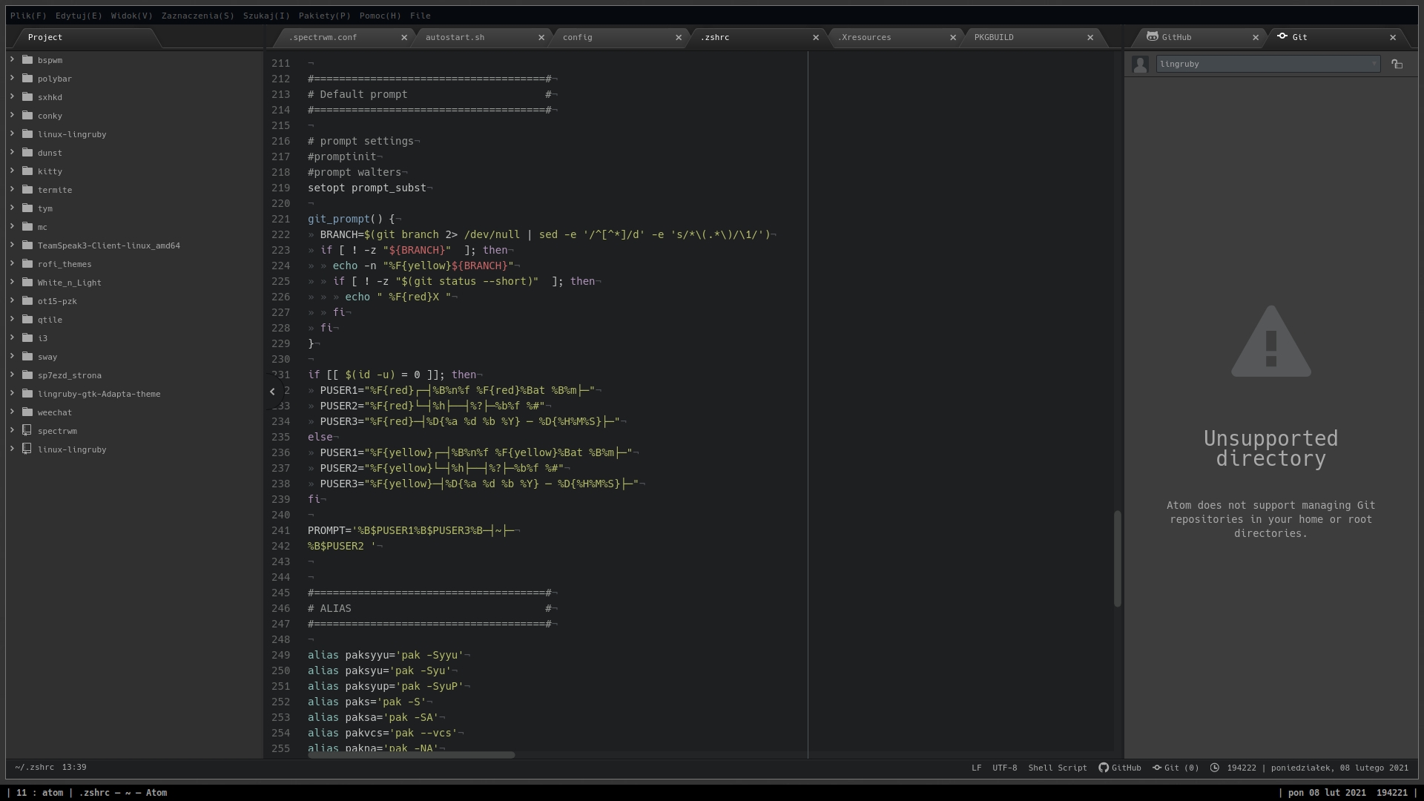Select the sp7ezd_strona folder in tree
This screenshot has width=1424, height=801.
coord(70,375)
